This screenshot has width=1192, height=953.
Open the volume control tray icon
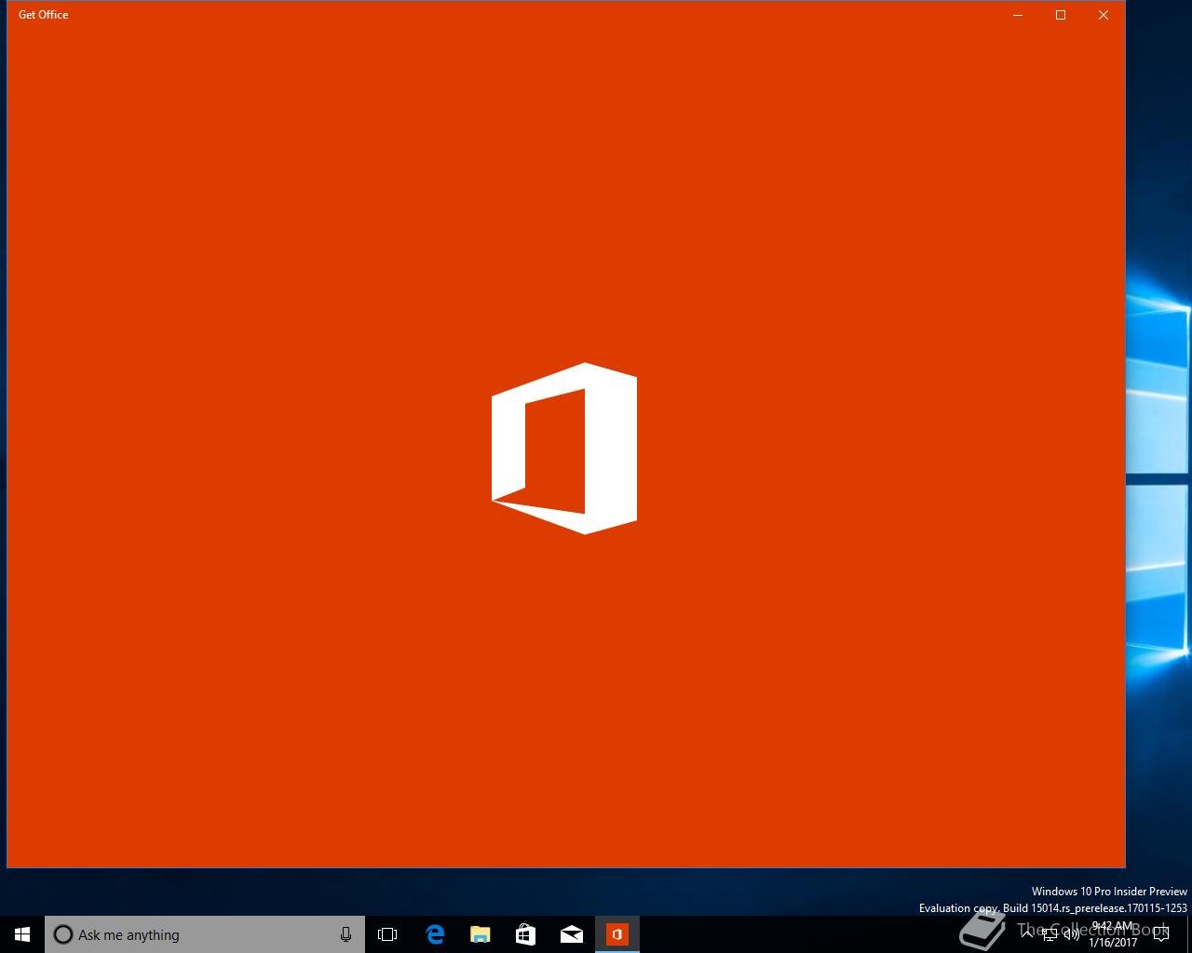[1072, 934]
